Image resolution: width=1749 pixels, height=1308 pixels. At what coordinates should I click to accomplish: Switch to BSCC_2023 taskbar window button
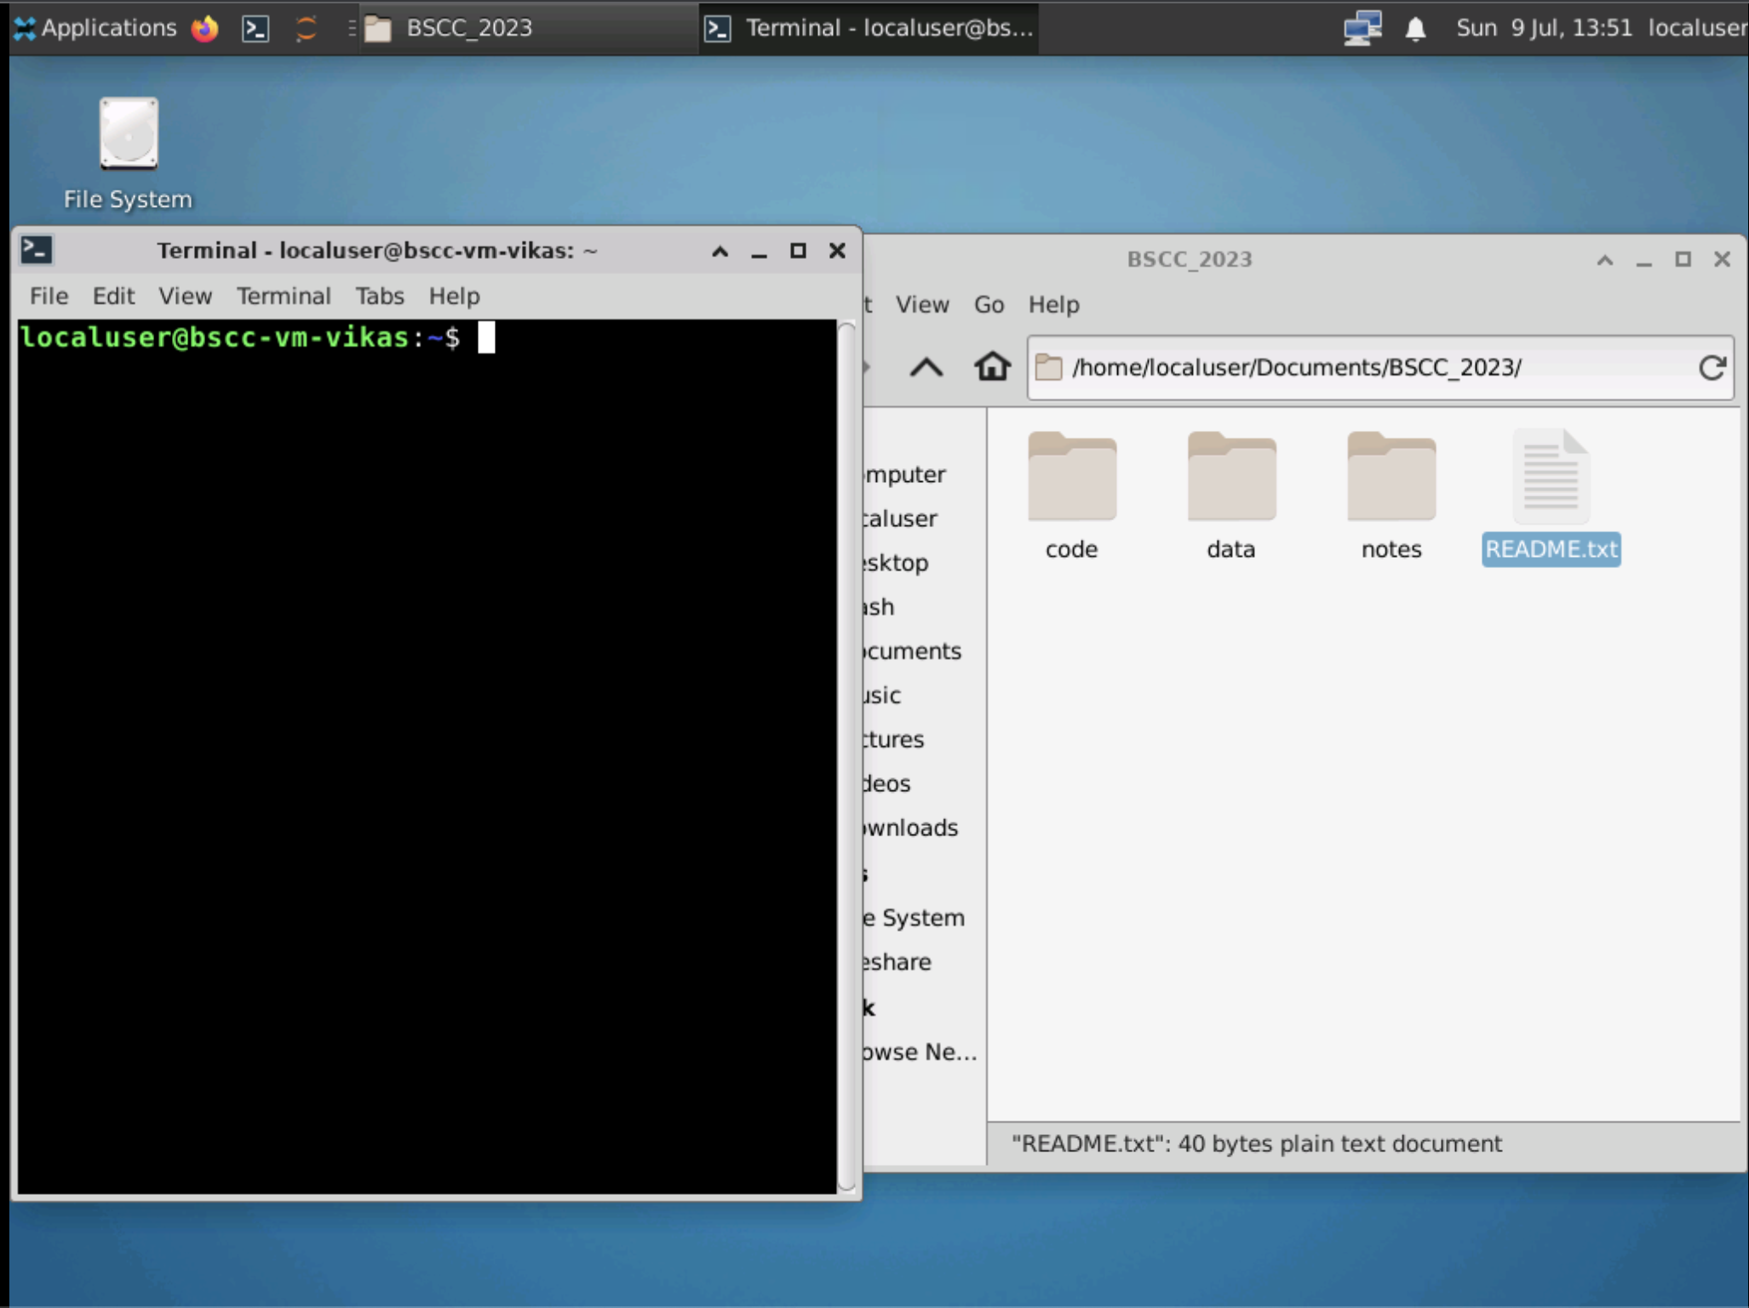point(528,28)
